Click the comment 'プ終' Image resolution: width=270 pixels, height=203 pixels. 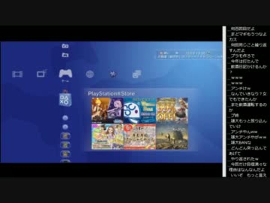tap(235, 116)
